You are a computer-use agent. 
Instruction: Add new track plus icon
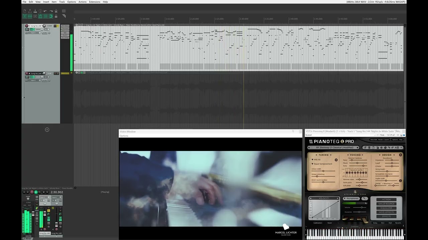[x=47, y=130]
